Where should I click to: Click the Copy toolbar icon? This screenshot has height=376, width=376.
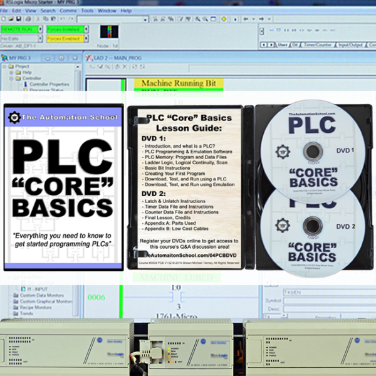(46, 19)
